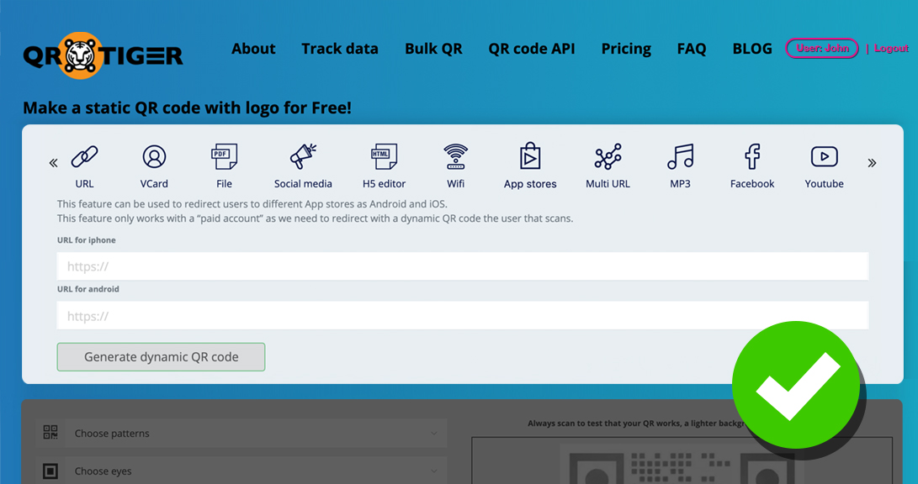Image resolution: width=918 pixels, height=484 pixels.
Task: Choose the Multi URL QR option
Action: (608, 164)
